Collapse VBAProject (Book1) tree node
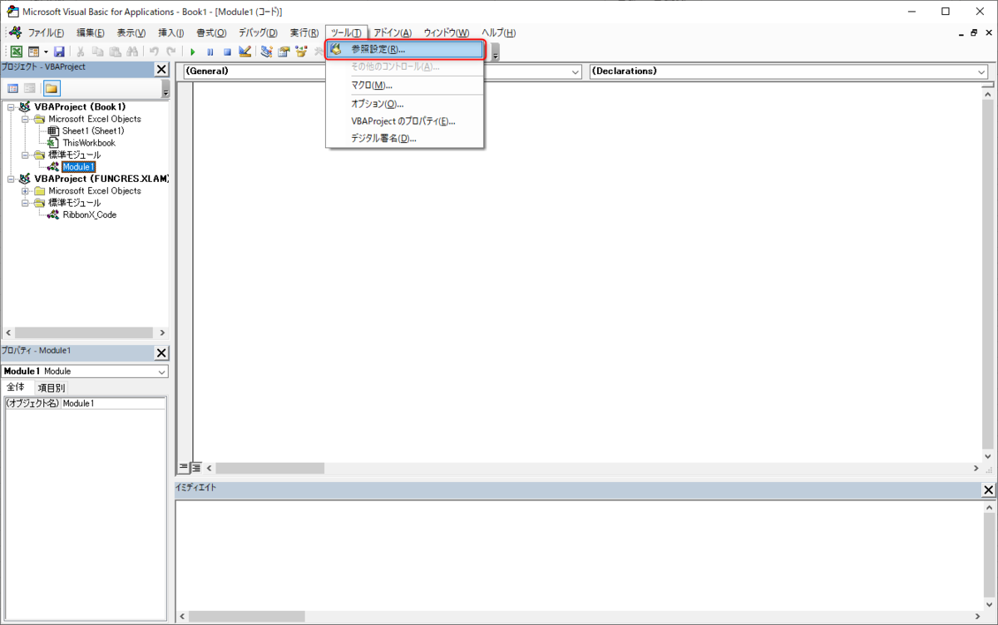This screenshot has height=625, width=998. pyautogui.click(x=11, y=107)
